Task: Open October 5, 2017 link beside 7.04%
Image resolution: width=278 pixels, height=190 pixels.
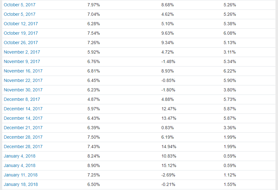Action: [20, 14]
